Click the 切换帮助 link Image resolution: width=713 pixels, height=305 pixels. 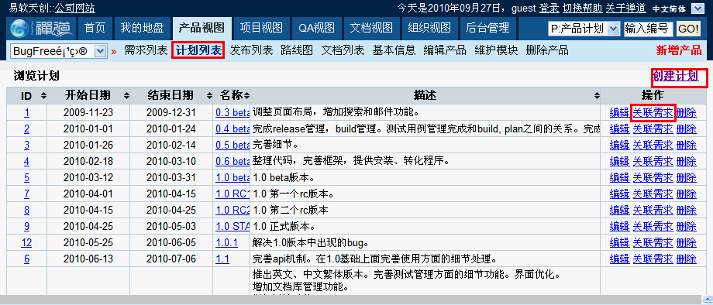pyautogui.click(x=582, y=9)
